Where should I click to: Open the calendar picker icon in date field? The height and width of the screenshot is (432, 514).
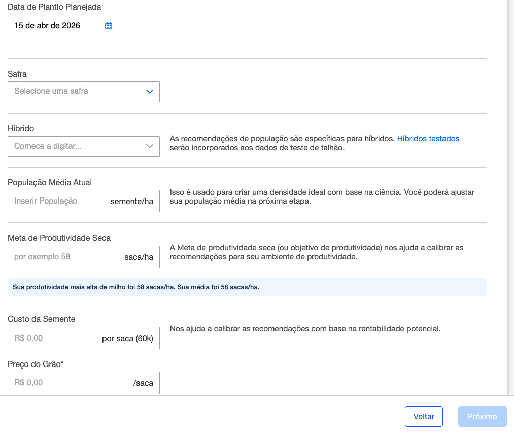[x=108, y=26]
